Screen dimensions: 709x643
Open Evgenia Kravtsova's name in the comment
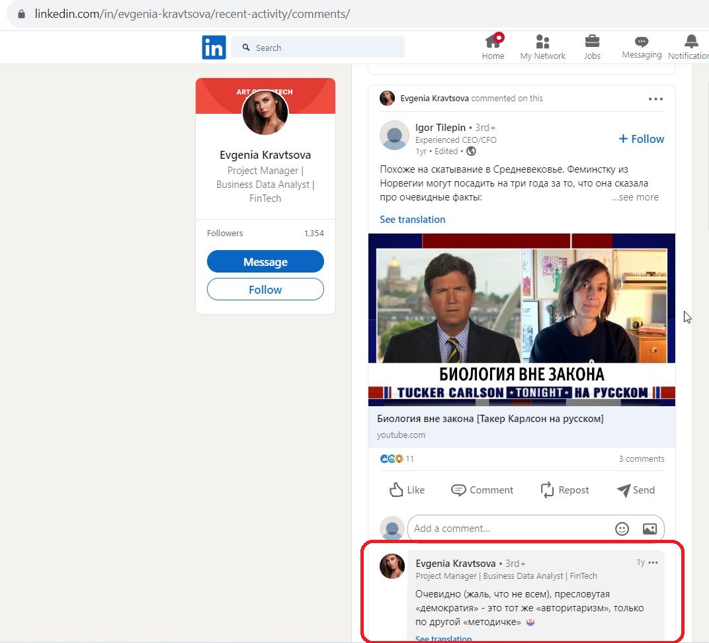point(455,564)
